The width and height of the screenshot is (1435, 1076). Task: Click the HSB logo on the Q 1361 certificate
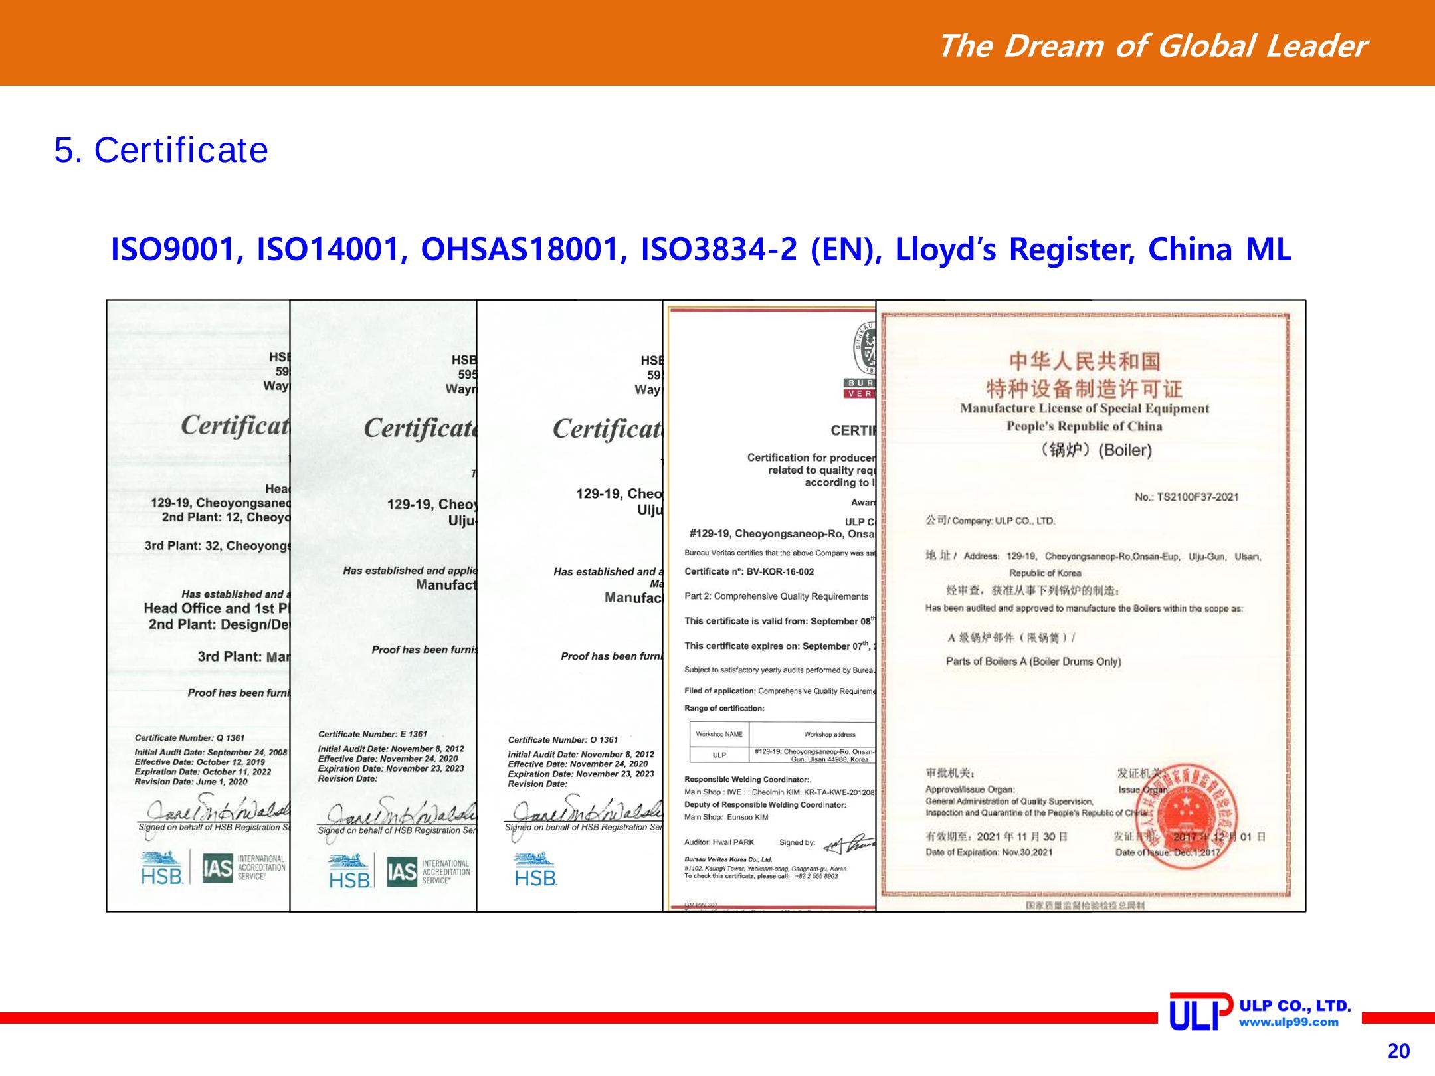point(163,867)
